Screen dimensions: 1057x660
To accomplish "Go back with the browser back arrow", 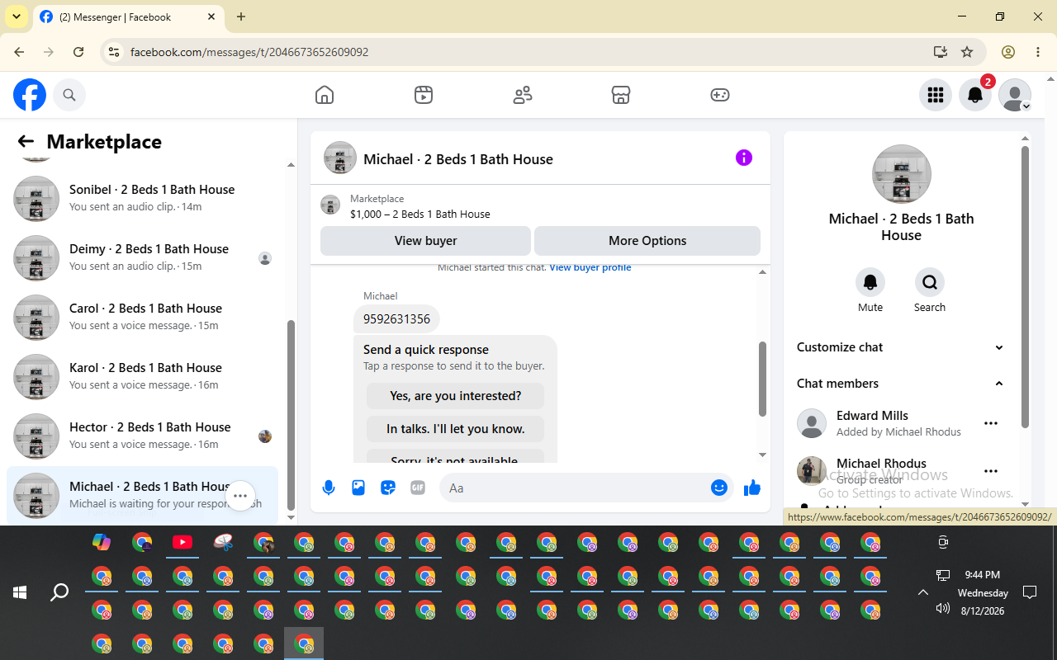I will pos(19,52).
